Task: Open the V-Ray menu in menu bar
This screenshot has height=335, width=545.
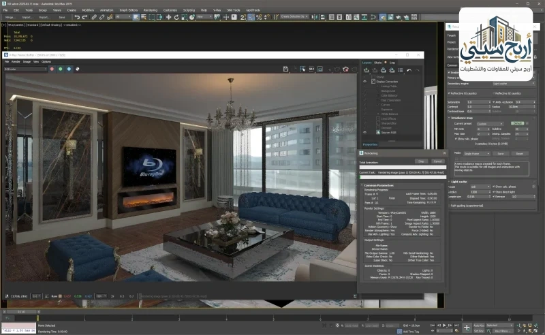Action: pyautogui.click(x=217, y=10)
